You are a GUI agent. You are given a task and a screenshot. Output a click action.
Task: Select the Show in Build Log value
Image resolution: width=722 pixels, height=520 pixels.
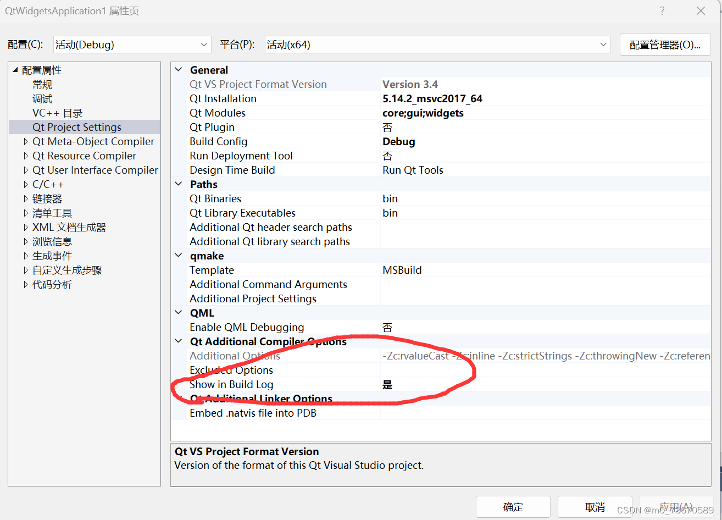(387, 384)
